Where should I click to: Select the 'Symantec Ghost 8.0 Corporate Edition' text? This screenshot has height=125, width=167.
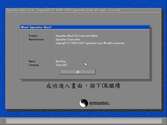(x=77, y=36)
